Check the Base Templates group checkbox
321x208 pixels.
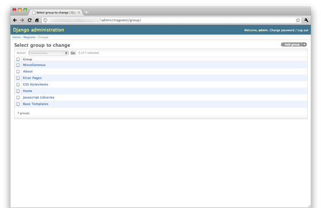(x=18, y=104)
